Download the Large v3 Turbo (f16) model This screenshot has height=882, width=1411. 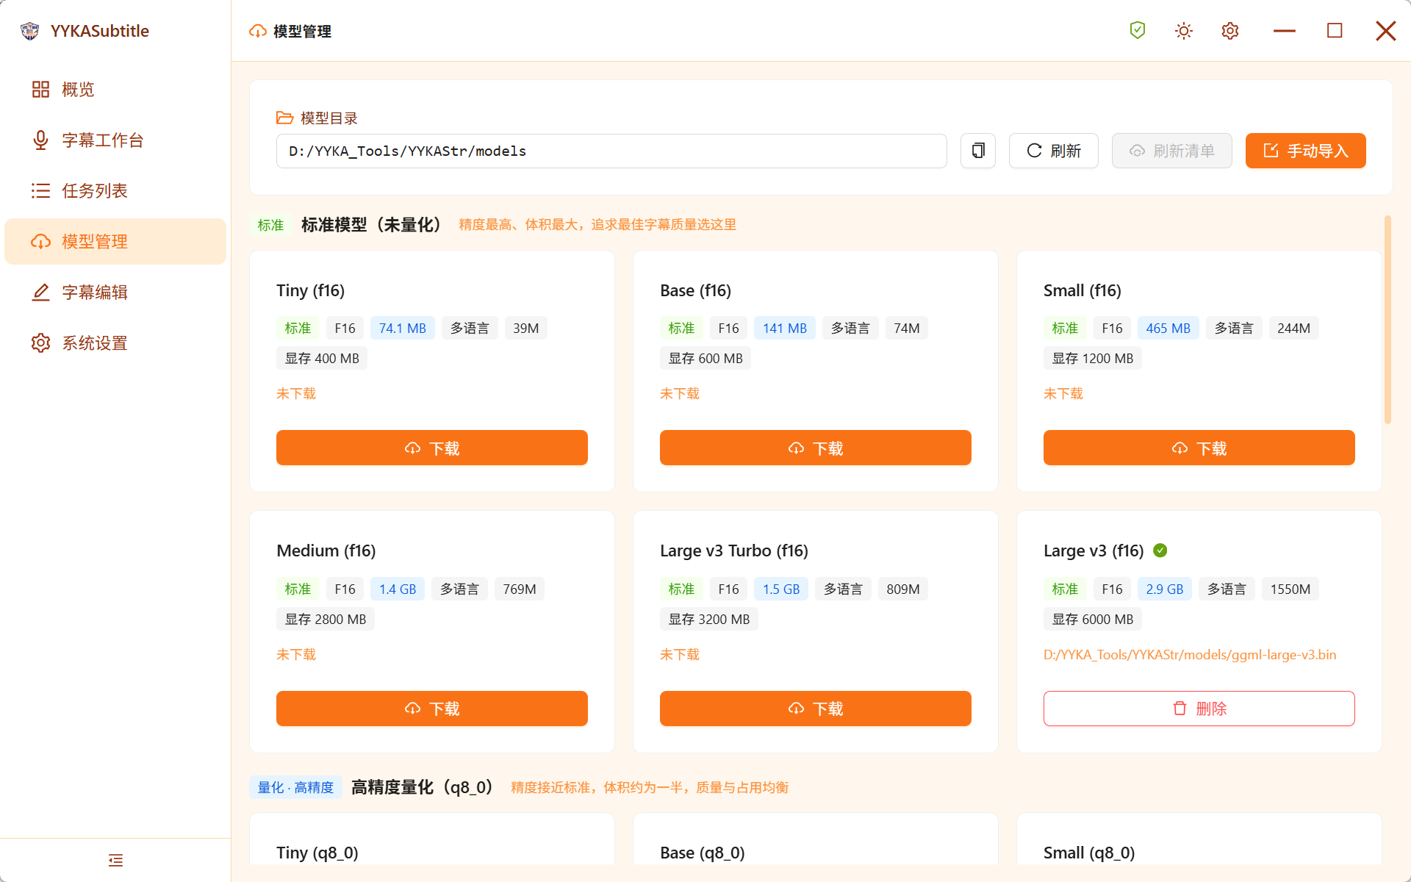tap(816, 709)
